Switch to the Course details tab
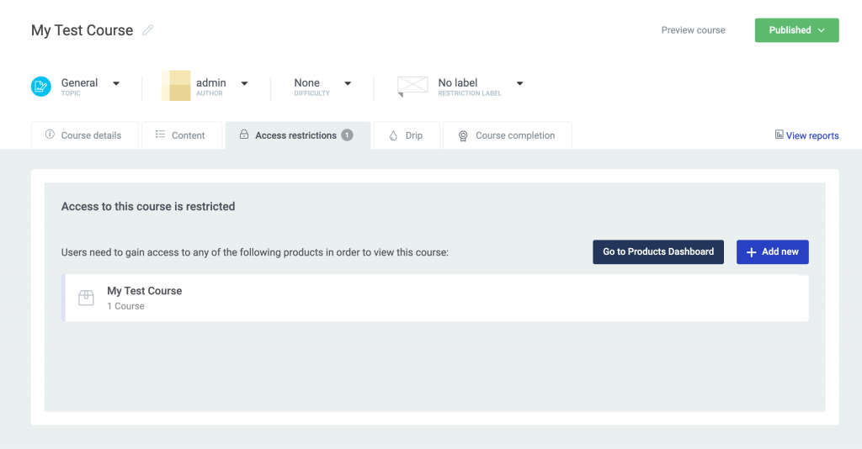This screenshot has width=862, height=449. point(85,135)
